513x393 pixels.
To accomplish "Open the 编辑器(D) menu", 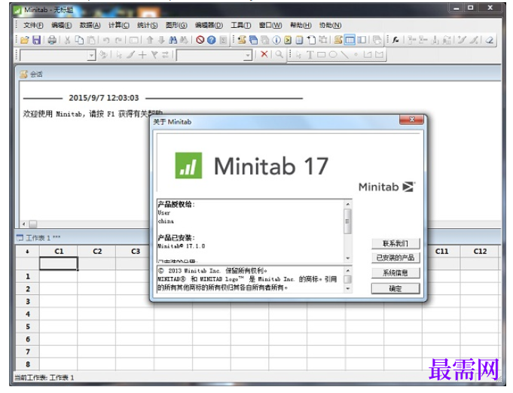I will 209,25.
